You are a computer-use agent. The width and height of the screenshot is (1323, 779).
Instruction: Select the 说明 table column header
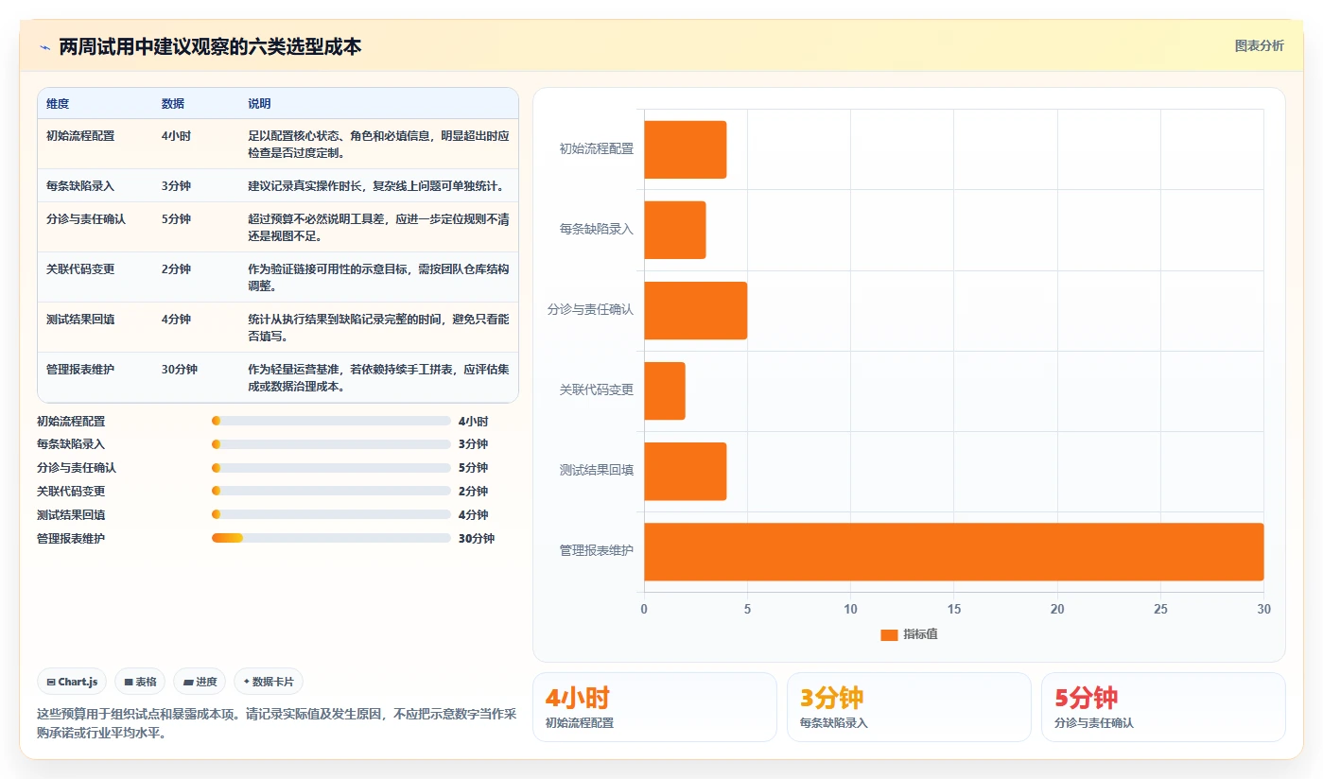pos(260,104)
